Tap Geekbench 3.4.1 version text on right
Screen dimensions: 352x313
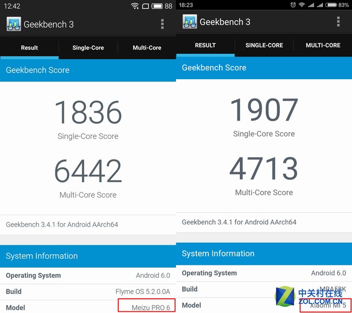pos(239,222)
